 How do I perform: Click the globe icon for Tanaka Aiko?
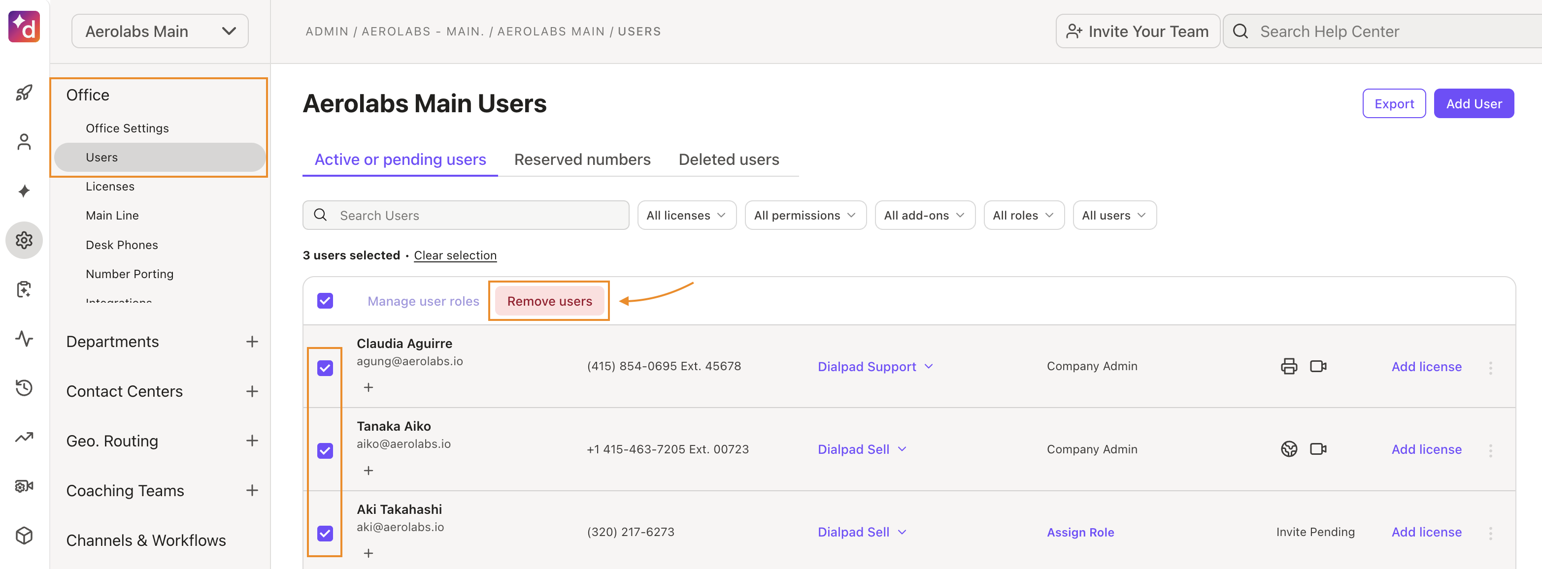coord(1289,449)
